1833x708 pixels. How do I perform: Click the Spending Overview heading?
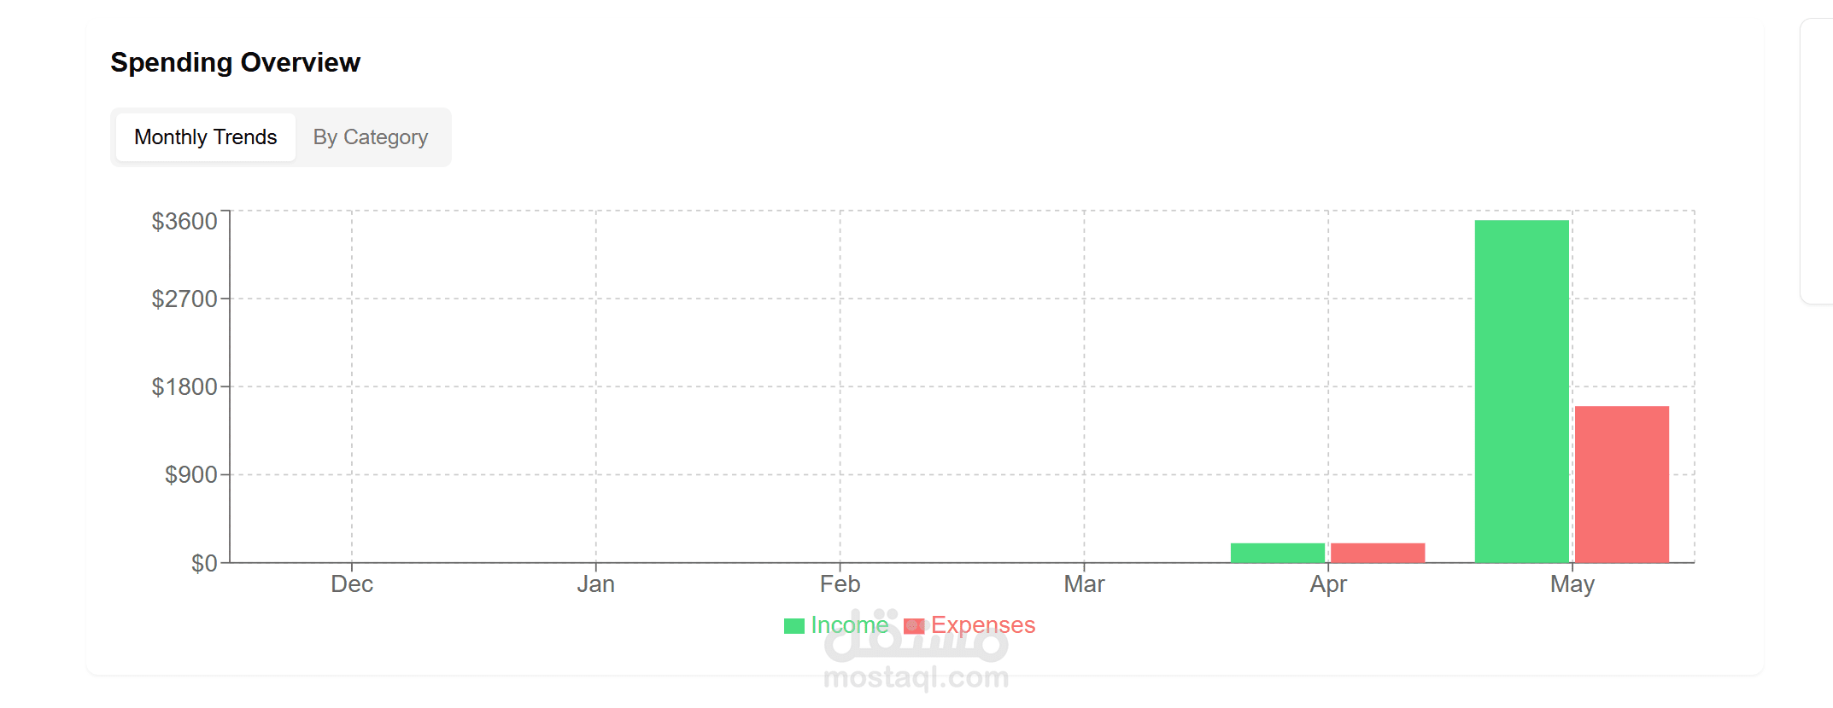pyautogui.click(x=235, y=62)
